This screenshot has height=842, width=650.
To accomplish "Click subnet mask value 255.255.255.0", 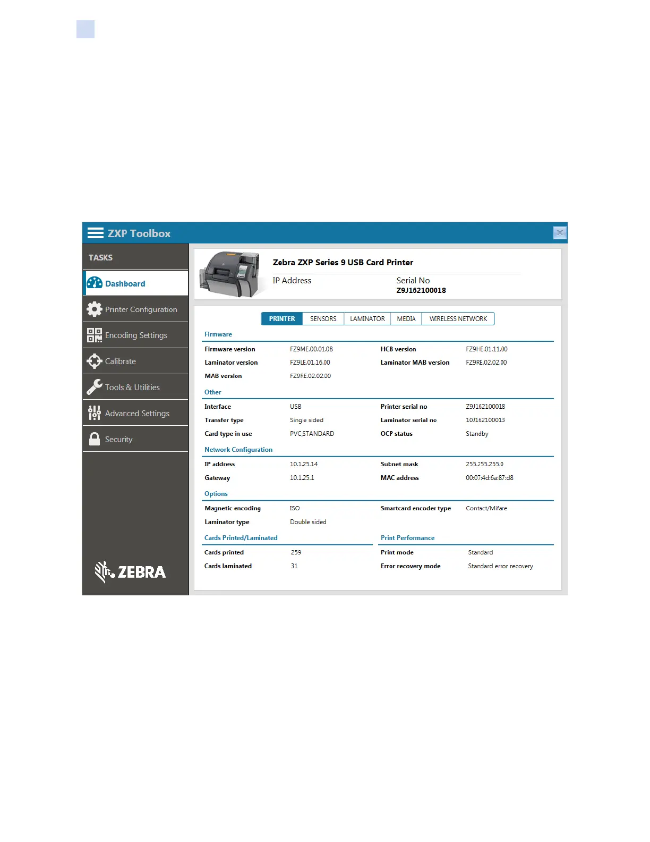I will pyautogui.click(x=484, y=464).
